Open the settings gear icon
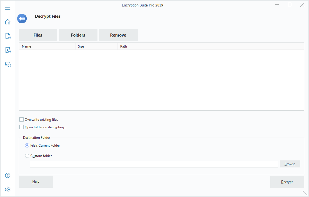The height and width of the screenshot is (197, 309). tap(8, 189)
